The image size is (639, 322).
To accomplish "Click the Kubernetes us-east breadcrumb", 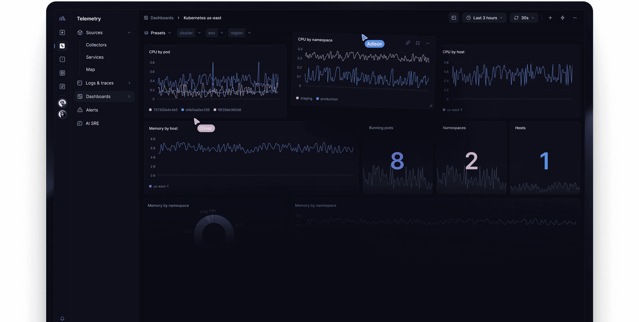I will pos(202,18).
